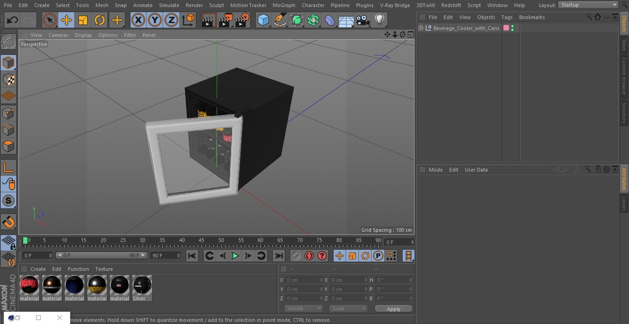Open the Object Manager Tags menu
629x324 pixels.
507,17
